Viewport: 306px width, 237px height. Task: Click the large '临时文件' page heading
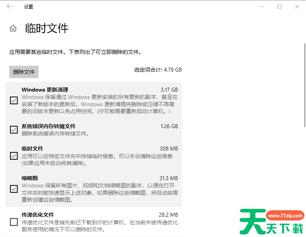(x=47, y=28)
